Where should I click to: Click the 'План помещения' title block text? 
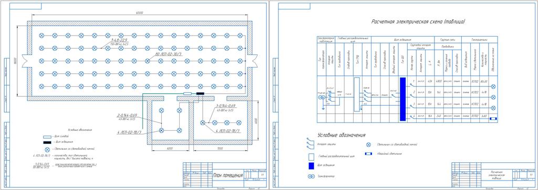pos(228,176)
